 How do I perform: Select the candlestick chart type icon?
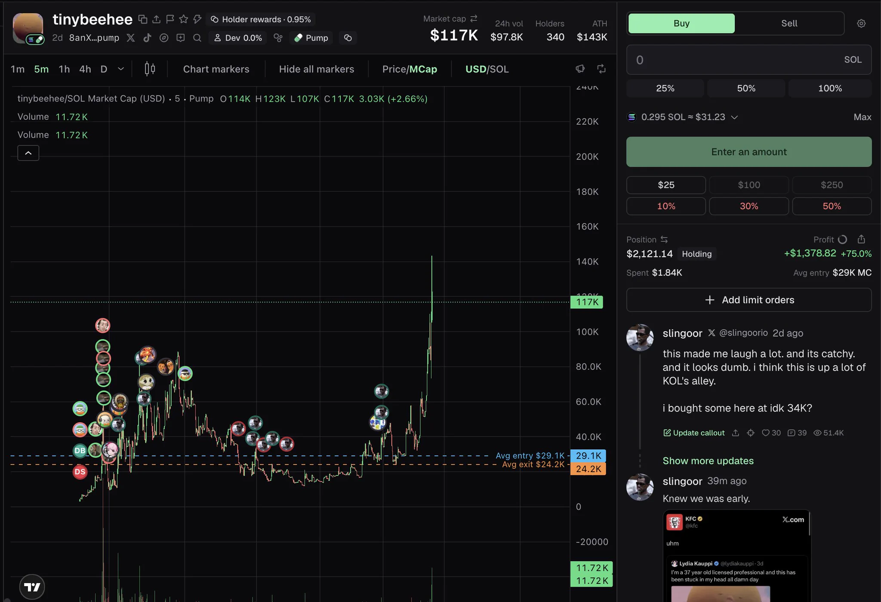[x=150, y=69]
